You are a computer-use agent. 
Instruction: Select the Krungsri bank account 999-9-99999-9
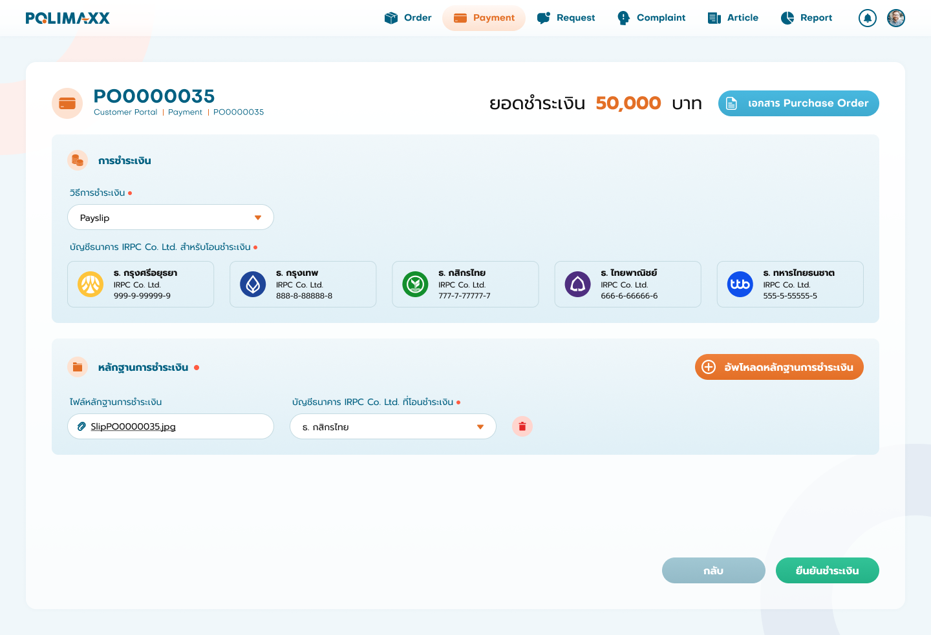(x=140, y=284)
